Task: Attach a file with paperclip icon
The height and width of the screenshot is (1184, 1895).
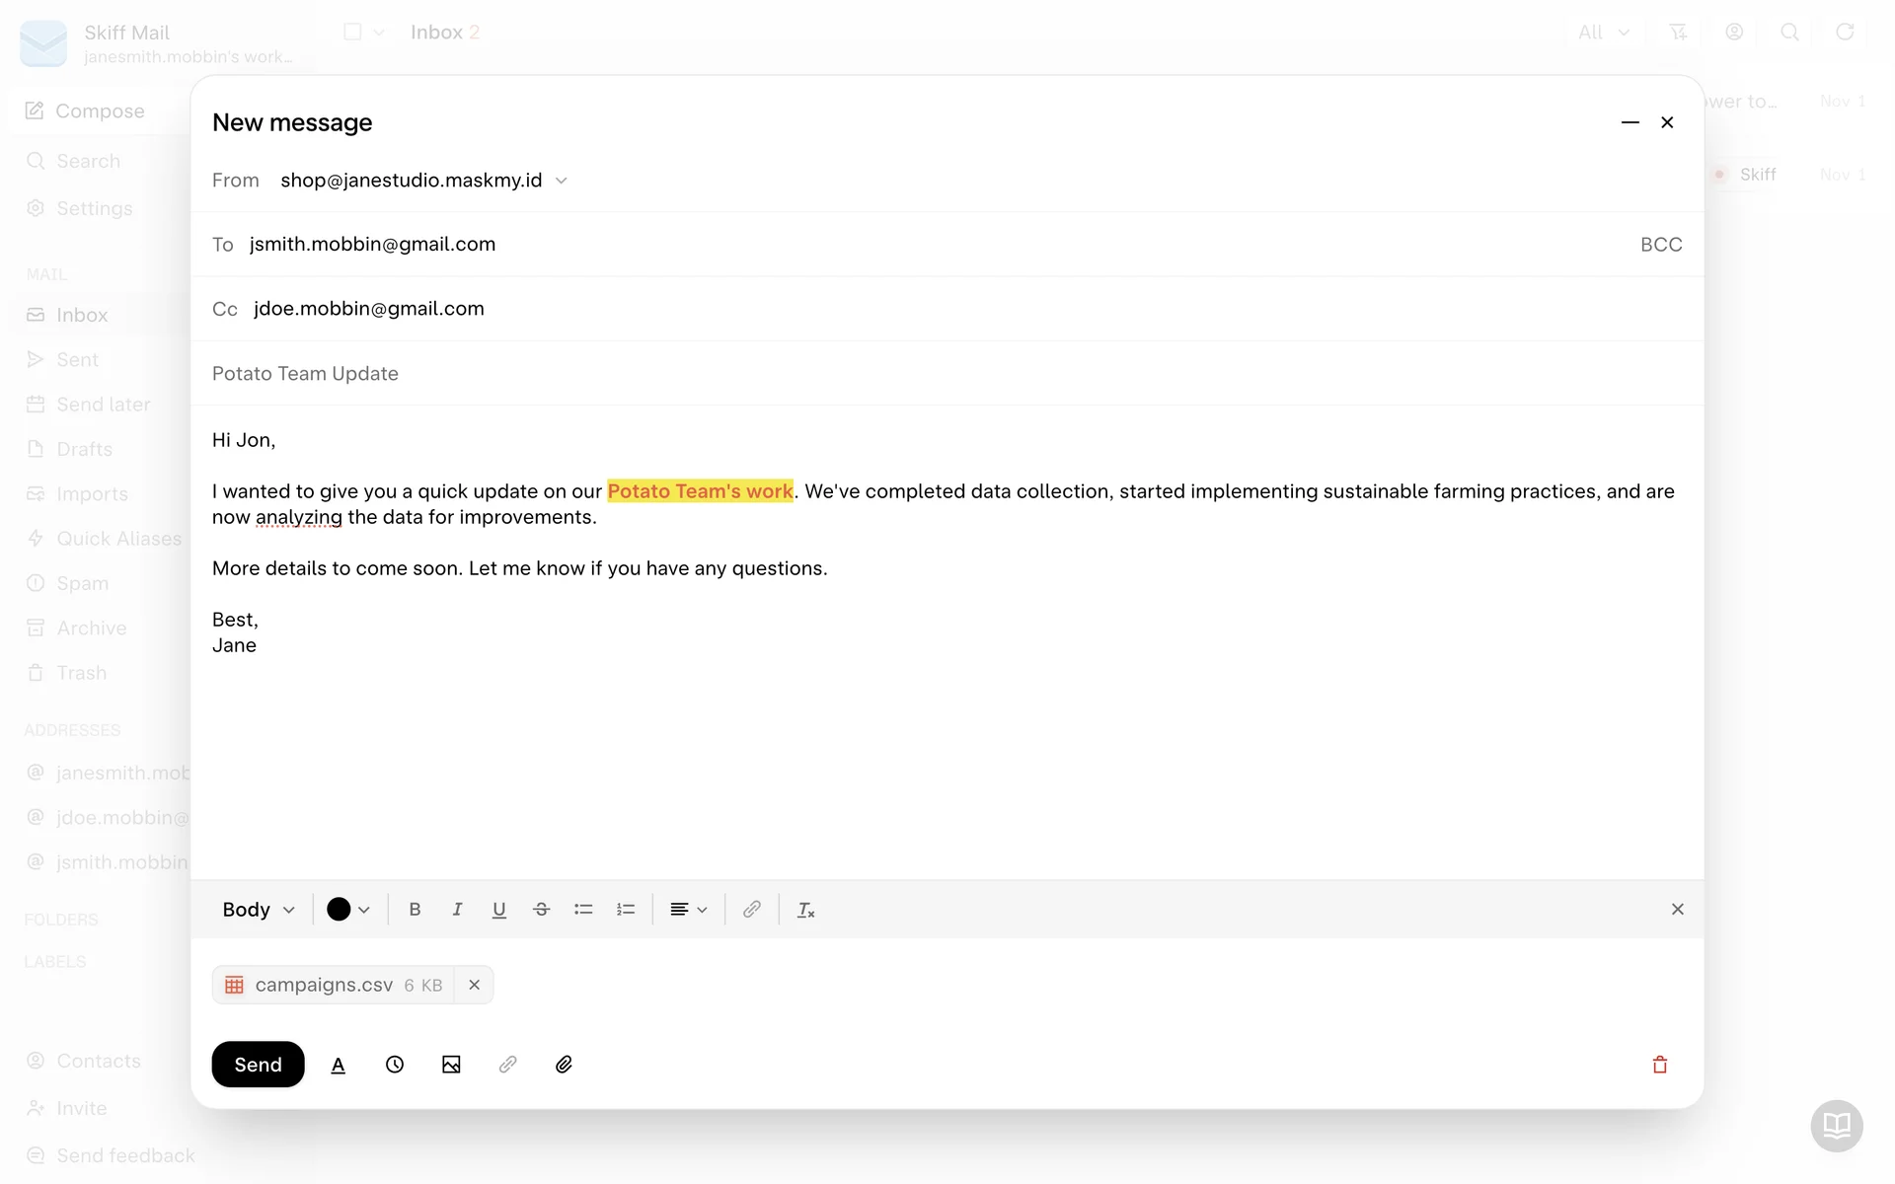Action: [x=564, y=1065]
